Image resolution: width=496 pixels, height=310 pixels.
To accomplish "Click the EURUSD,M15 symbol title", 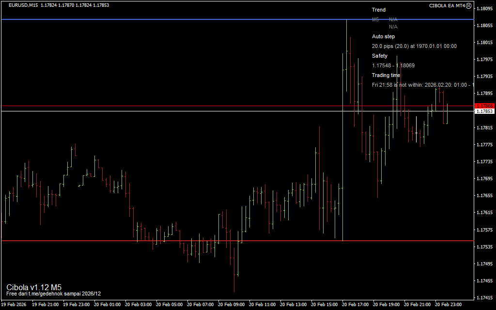I will (x=23, y=5).
